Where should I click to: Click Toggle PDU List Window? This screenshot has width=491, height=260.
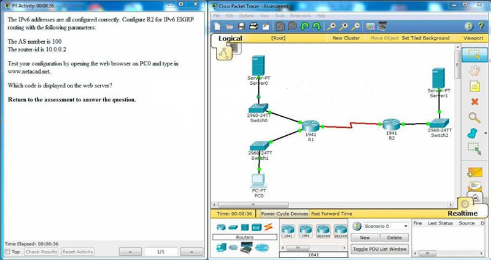[380, 249]
